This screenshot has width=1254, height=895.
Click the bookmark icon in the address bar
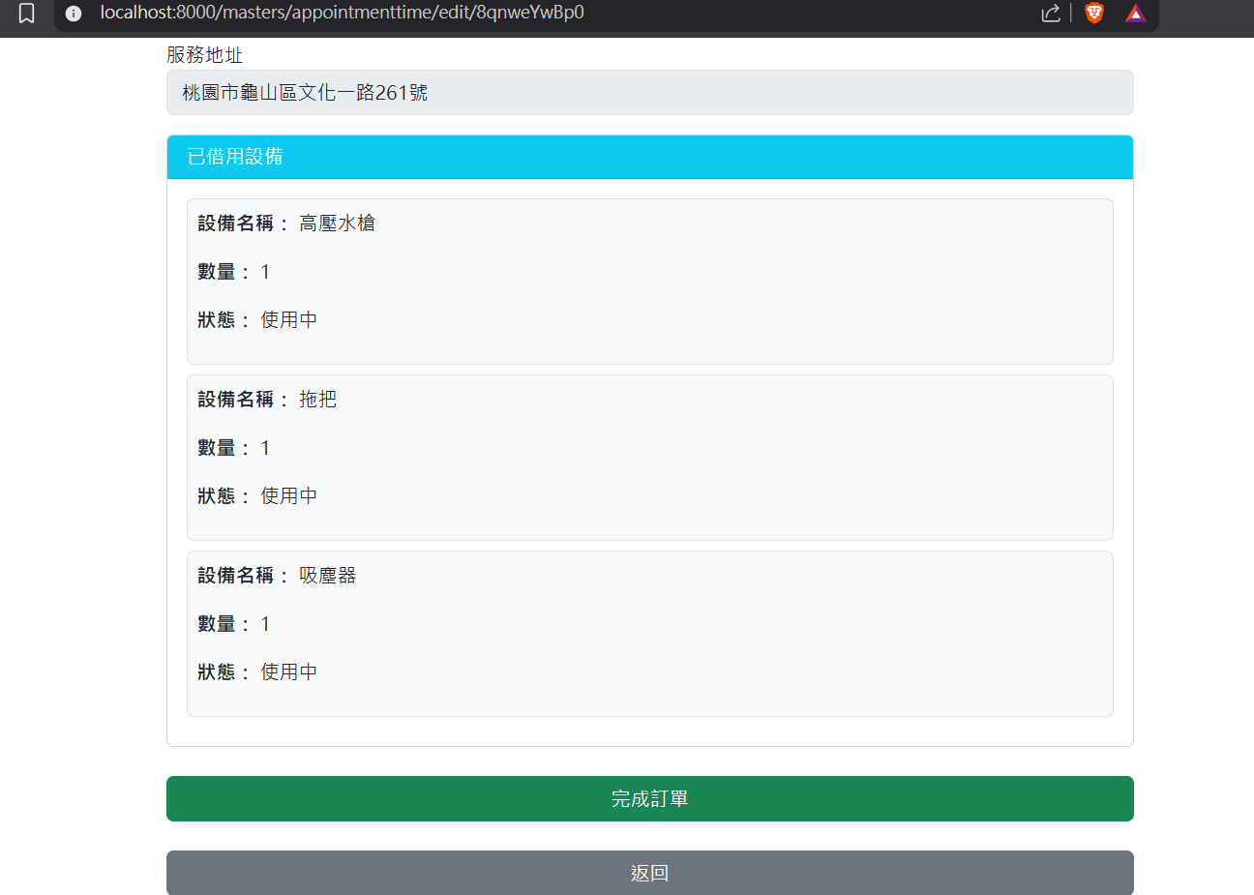click(27, 14)
